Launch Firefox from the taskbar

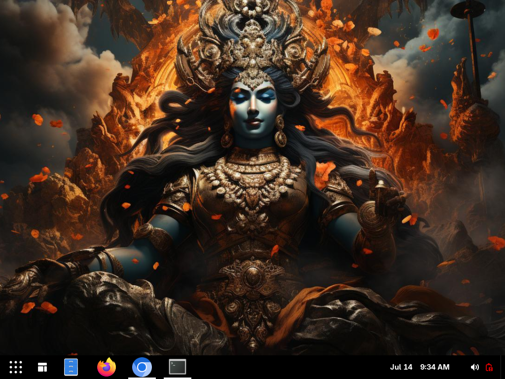click(107, 367)
